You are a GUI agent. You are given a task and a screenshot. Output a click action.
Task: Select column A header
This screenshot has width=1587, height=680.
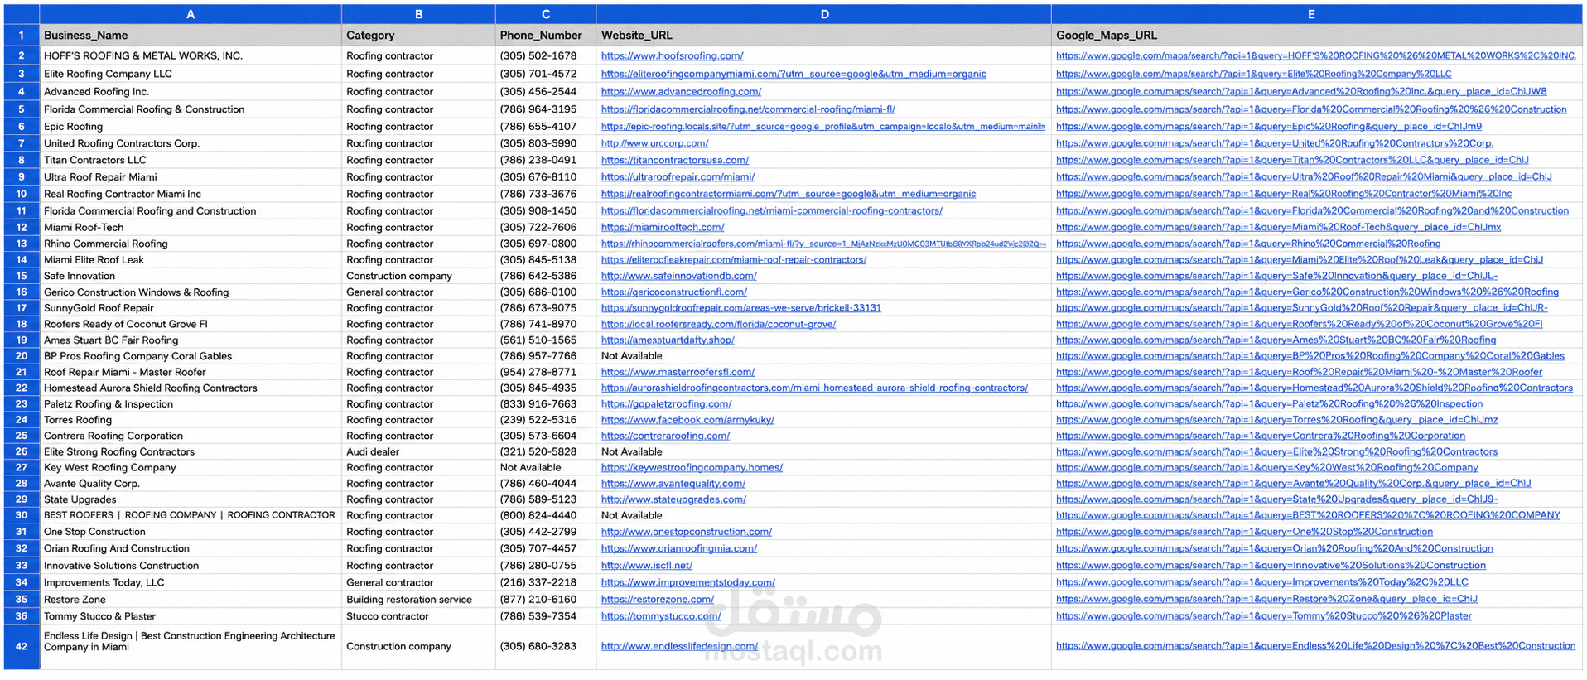point(191,14)
